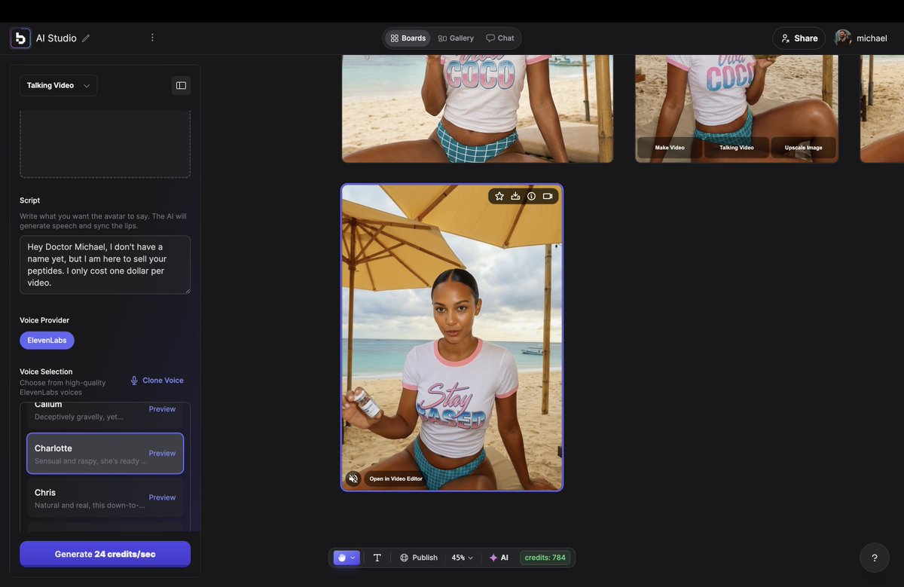Click Upscale Image button

coord(804,148)
